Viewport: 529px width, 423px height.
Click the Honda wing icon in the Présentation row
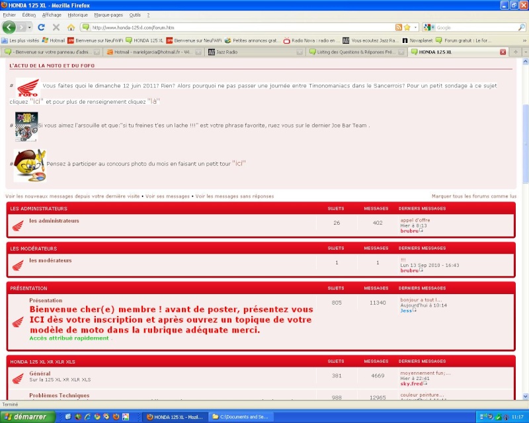[x=18, y=322]
